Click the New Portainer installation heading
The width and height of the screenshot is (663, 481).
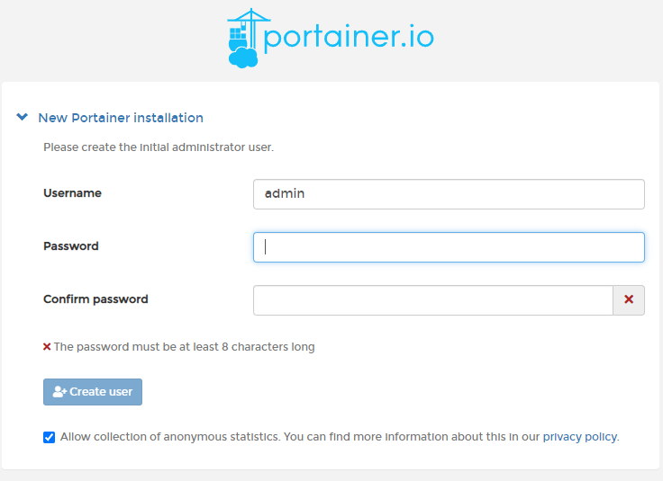tap(120, 118)
